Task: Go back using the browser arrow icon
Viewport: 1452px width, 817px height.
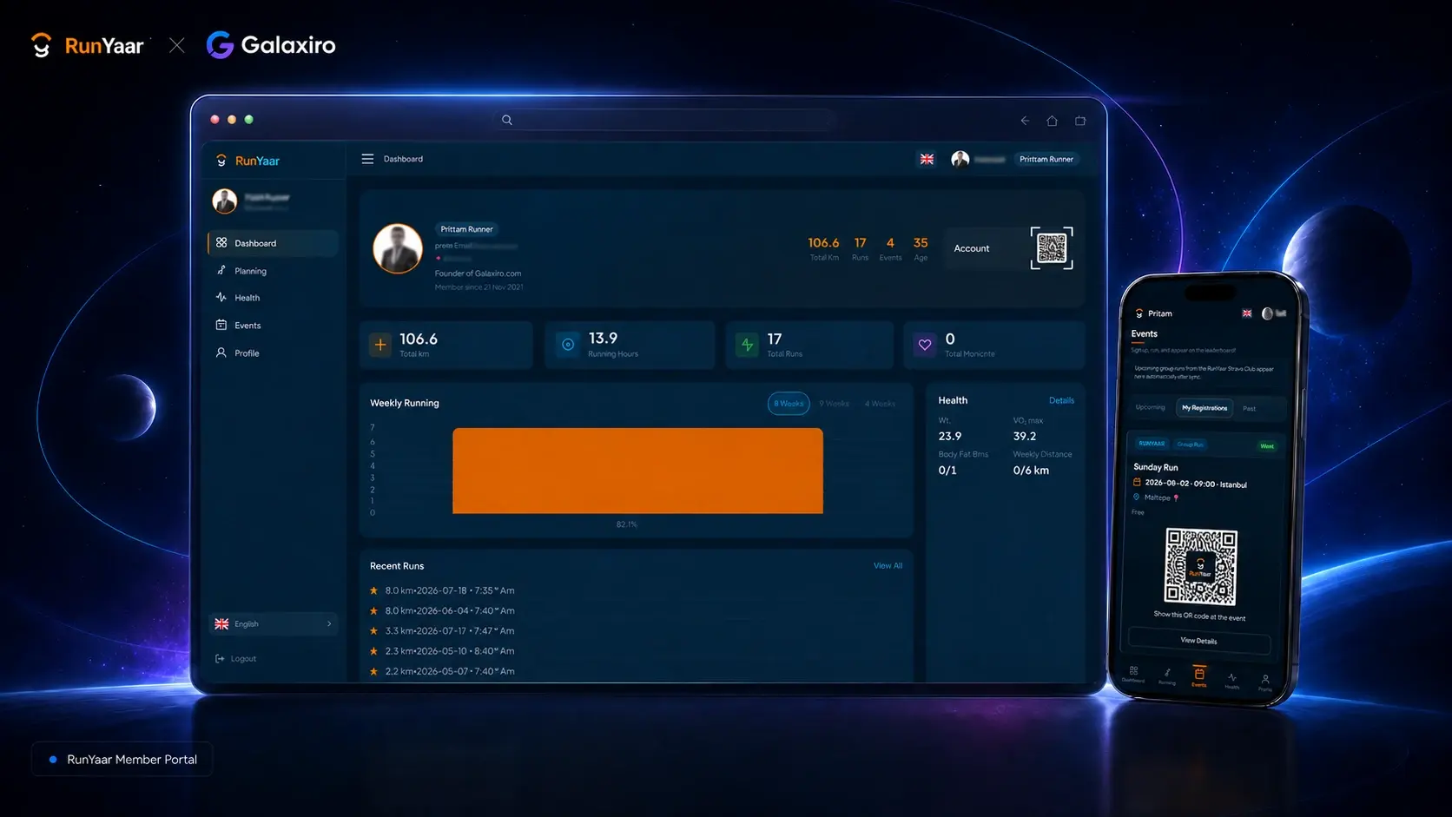Action: (1025, 121)
